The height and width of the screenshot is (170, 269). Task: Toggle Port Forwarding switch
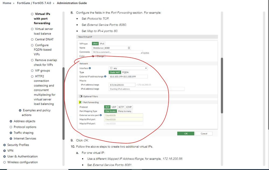click(81, 102)
